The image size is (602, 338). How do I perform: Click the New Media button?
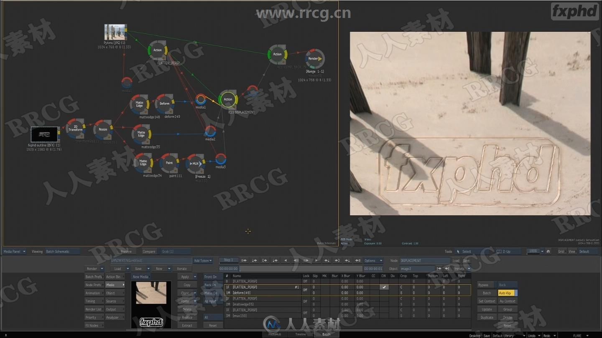point(141,277)
